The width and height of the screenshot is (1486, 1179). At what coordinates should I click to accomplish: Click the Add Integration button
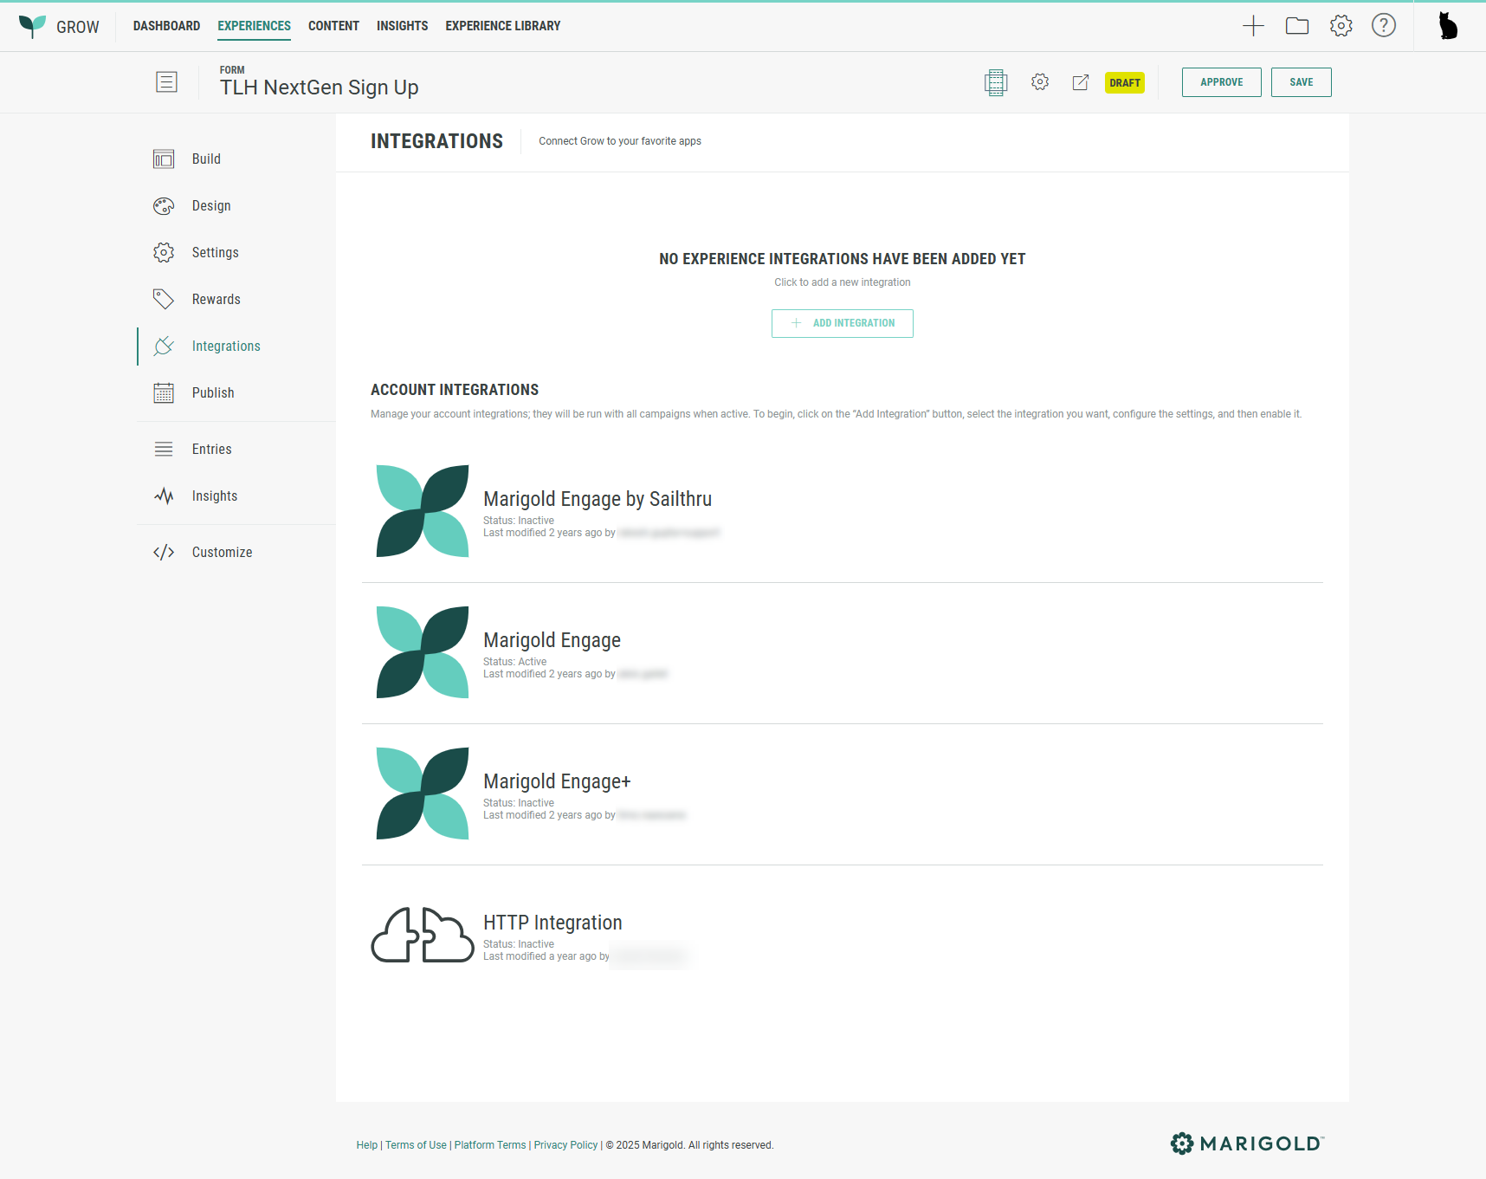(842, 323)
